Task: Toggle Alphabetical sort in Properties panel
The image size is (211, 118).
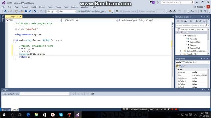Action: pyautogui.click(x=180, y=66)
